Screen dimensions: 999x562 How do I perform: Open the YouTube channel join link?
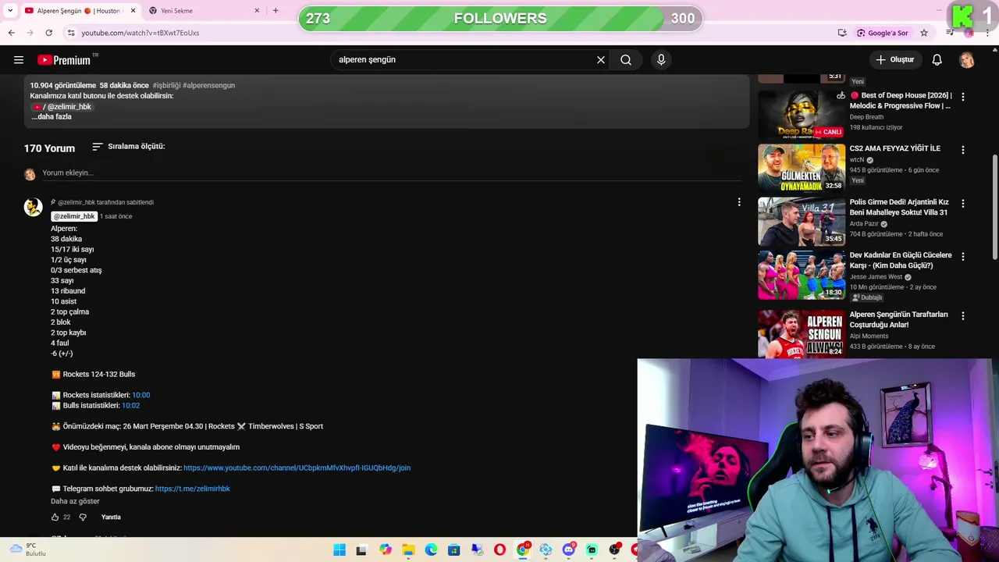pos(297,468)
